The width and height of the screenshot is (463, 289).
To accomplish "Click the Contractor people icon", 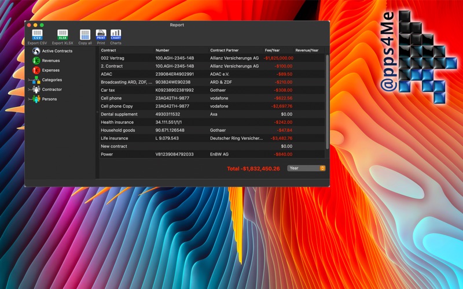I will pyautogui.click(x=36, y=90).
